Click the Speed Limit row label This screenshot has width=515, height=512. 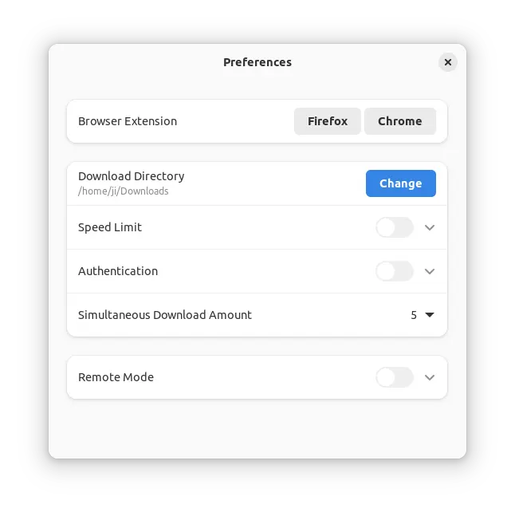click(110, 227)
